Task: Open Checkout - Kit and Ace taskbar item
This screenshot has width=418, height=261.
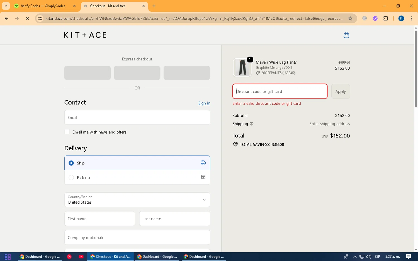Action: click(111, 257)
